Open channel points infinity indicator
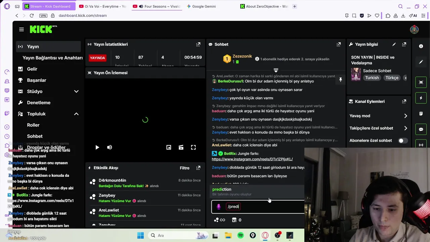The height and width of the screenshot is (242, 430). [219, 220]
